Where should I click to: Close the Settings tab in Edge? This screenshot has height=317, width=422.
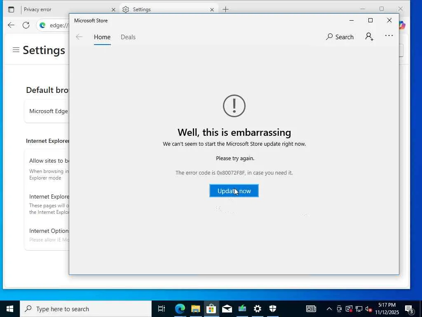[x=212, y=10]
